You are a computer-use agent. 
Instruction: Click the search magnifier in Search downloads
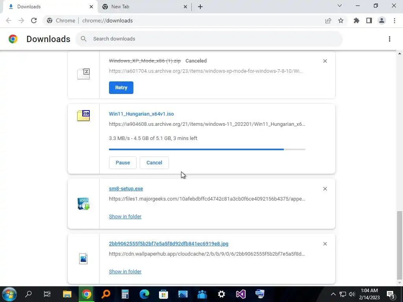coord(83,39)
